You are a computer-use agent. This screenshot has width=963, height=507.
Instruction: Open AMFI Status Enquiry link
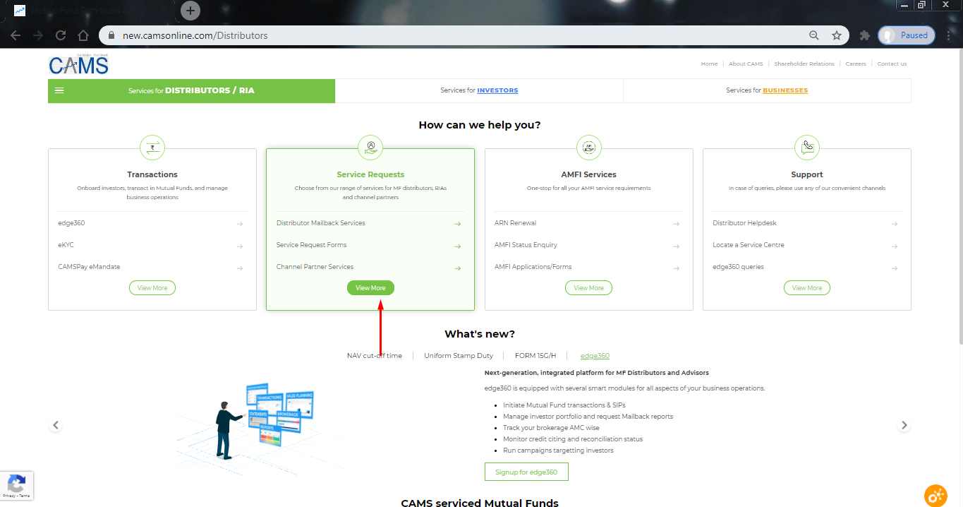526,245
